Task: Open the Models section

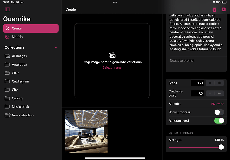Action: 31,37
